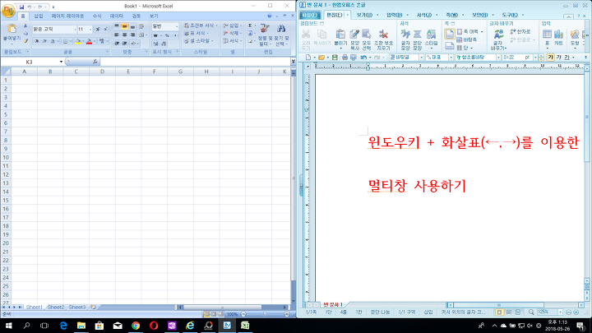Open the Hangul font size dropdown
Image resolution: width=592 pixels, height=333 pixels.
[535, 58]
